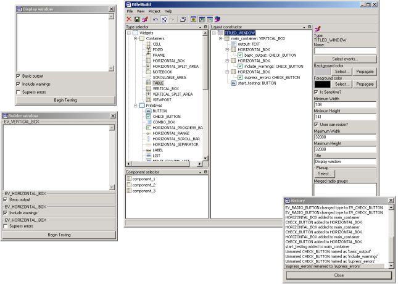
Task: Select the LABEL widget icon in Type selector
Action: click(149, 150)
